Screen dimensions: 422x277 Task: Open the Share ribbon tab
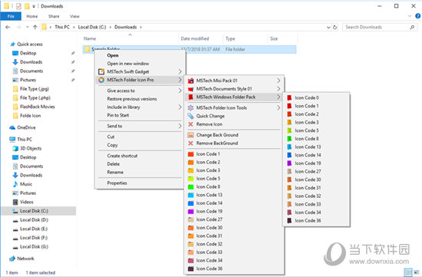pos(54,16)
